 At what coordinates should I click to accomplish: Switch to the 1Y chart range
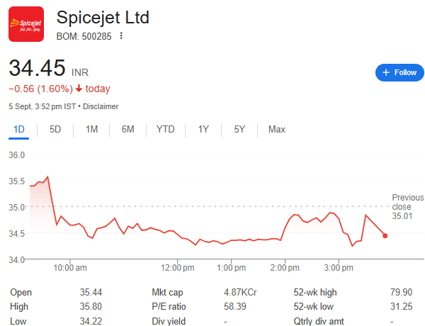tap(203, 129)
